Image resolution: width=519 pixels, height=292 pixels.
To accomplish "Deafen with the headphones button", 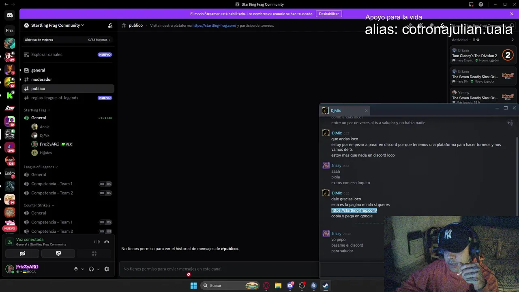I will 91,269.
